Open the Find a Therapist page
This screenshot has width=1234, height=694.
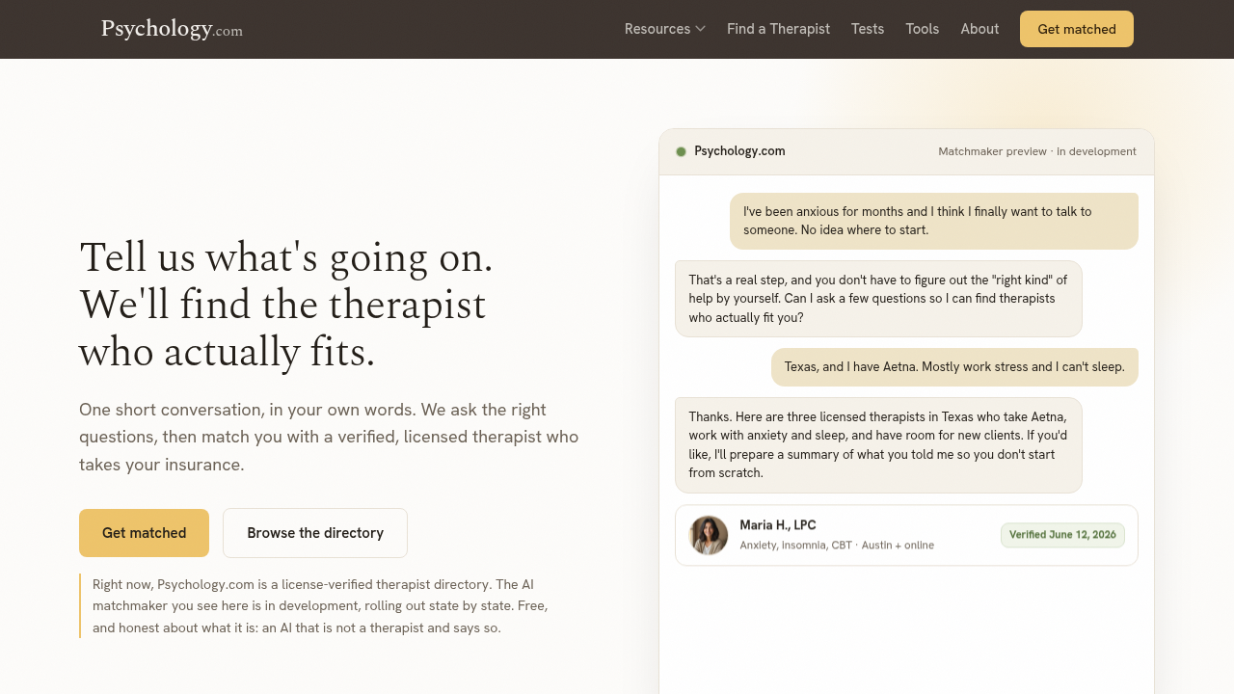[x=778, y=29]
